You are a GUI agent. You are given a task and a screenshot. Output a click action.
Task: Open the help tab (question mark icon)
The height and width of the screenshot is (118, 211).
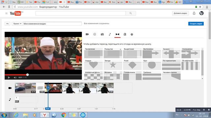pos(132,34)
